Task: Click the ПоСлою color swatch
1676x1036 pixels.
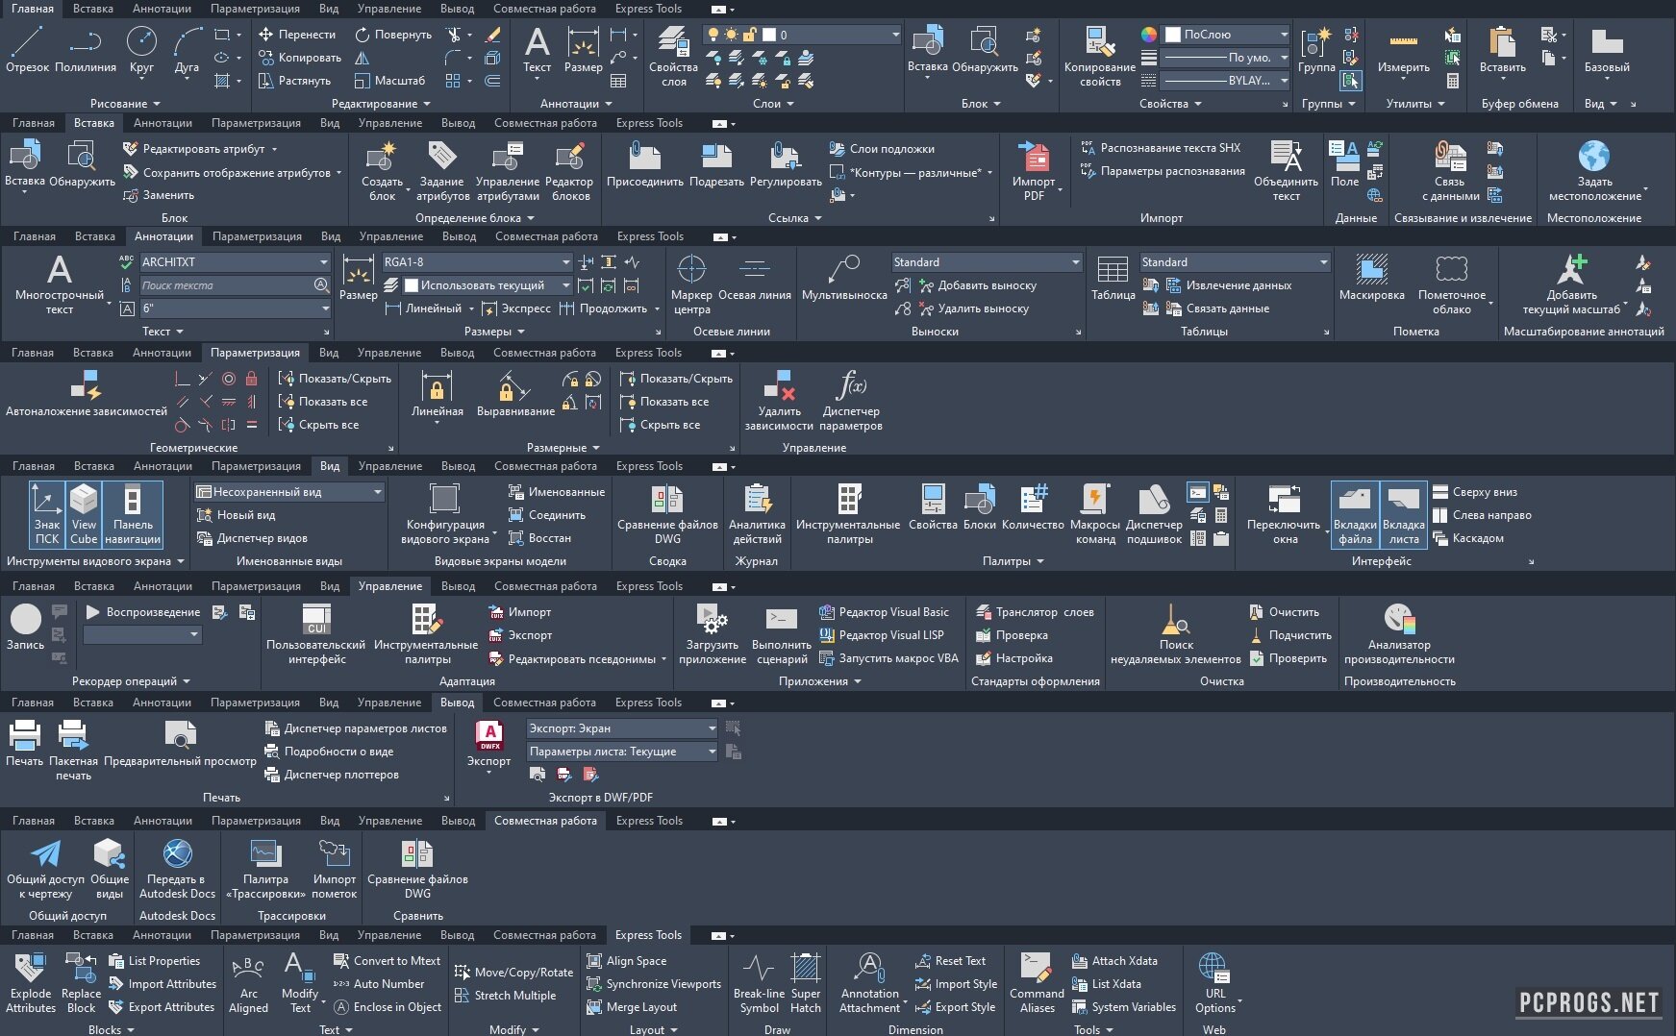Action: [1173, 35]
